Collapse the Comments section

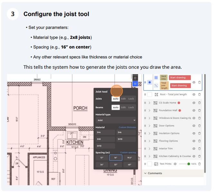(145, 173)
